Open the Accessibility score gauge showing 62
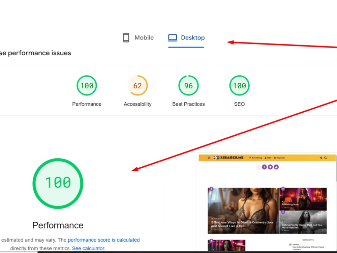 coord(137,85)
